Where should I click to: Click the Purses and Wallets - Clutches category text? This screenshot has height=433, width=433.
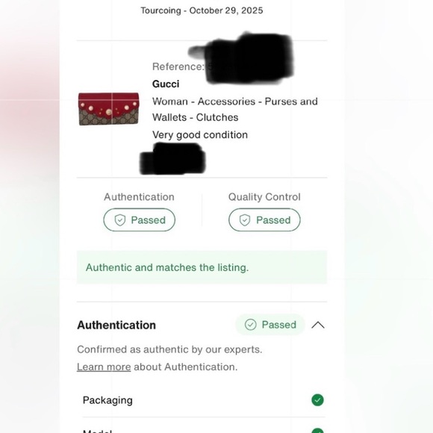tap(234, 109)
